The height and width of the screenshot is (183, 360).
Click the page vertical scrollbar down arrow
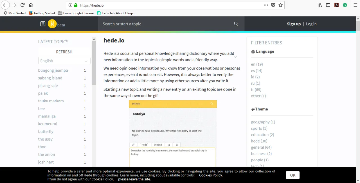coord(358,180)
